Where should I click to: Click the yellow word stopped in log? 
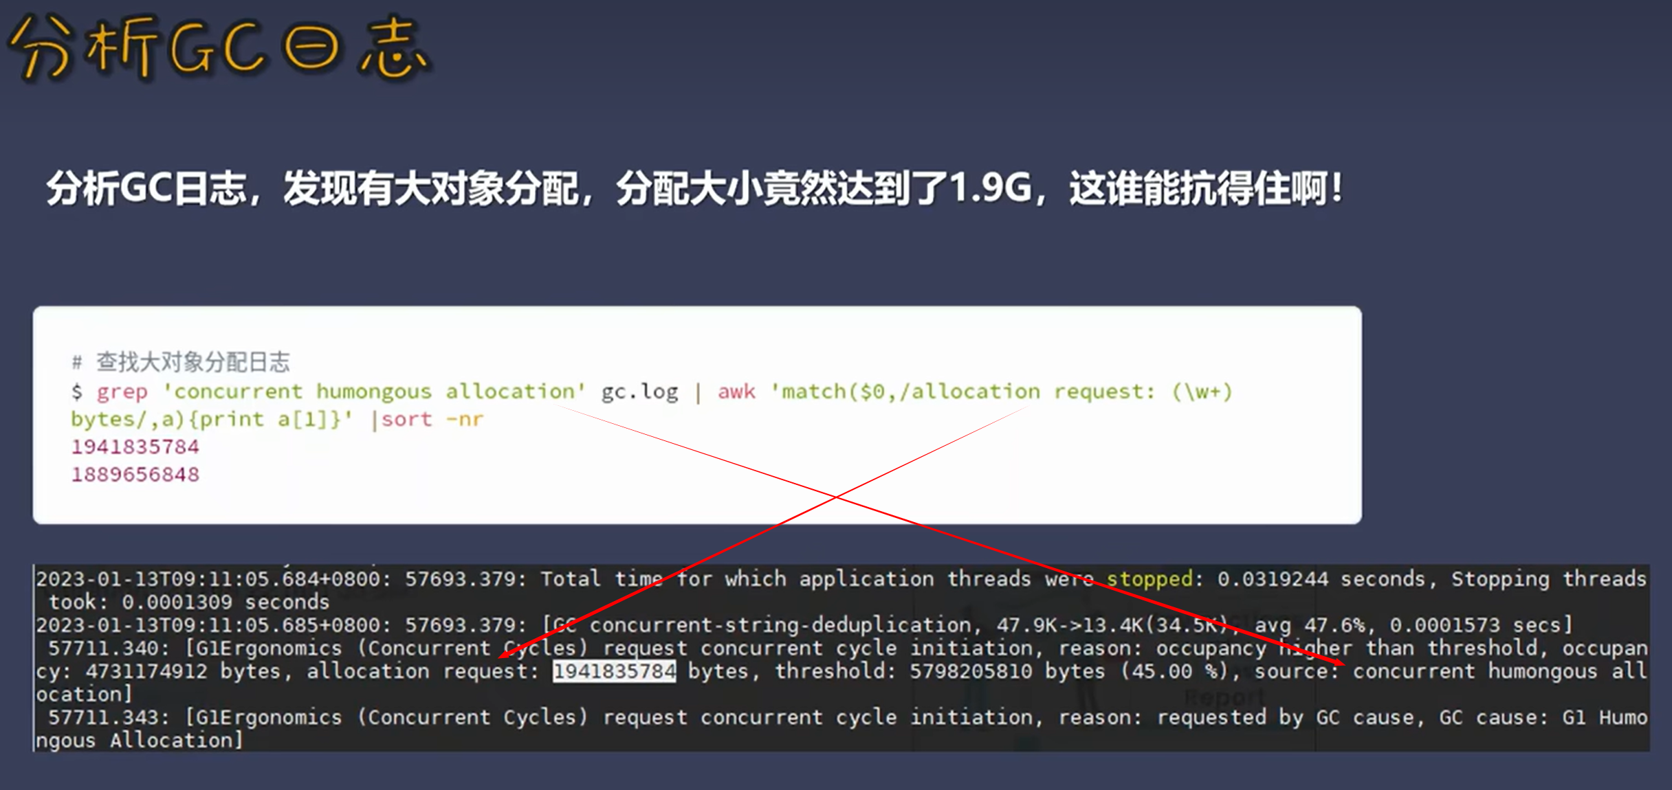coord(1149,579)
